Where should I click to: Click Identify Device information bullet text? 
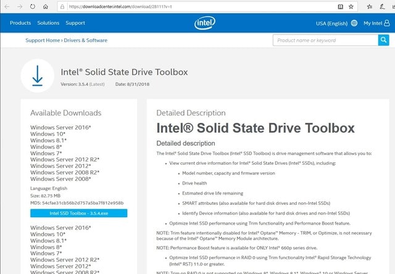click(x=266, y=214)
